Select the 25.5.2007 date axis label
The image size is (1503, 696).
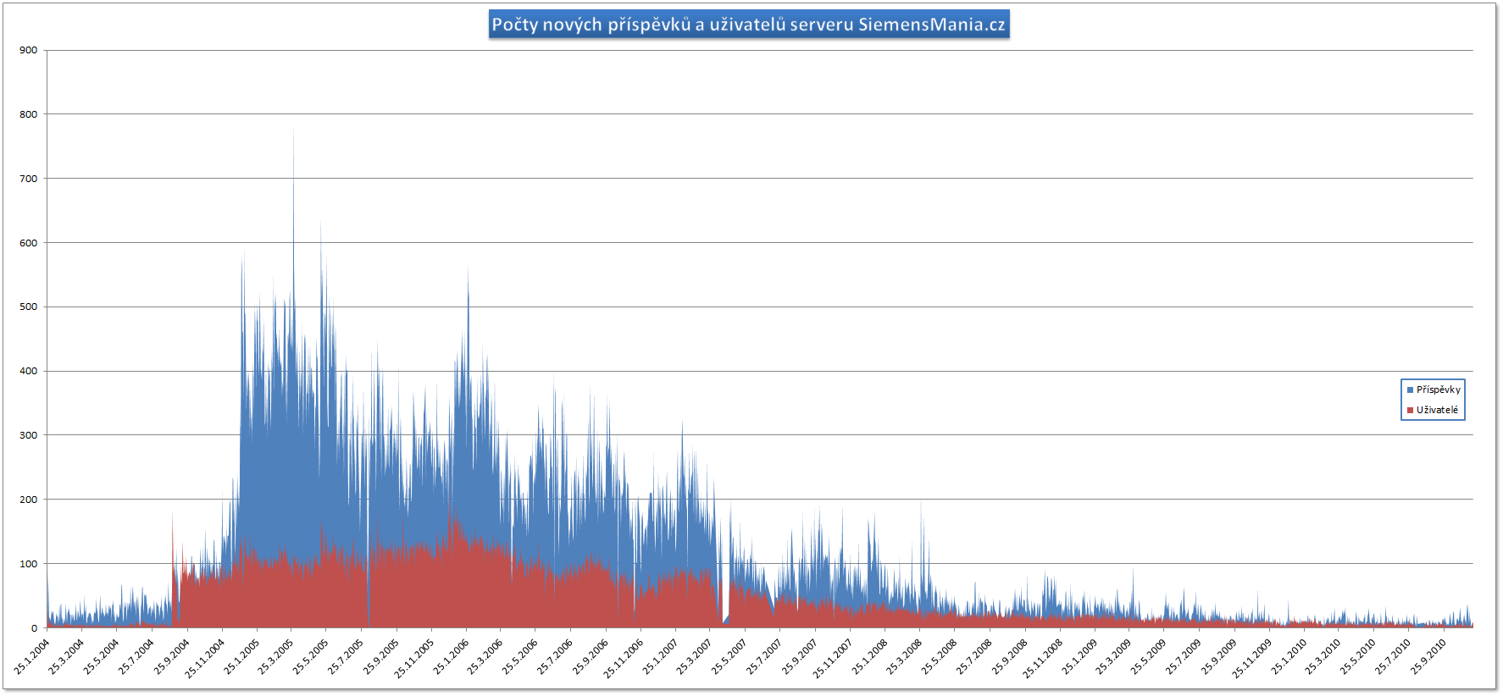729,657
